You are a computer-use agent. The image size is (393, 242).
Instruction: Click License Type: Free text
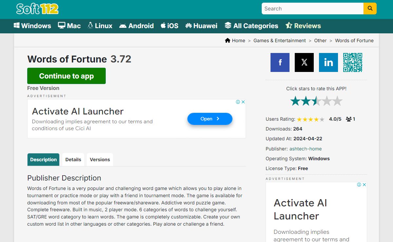287,168
